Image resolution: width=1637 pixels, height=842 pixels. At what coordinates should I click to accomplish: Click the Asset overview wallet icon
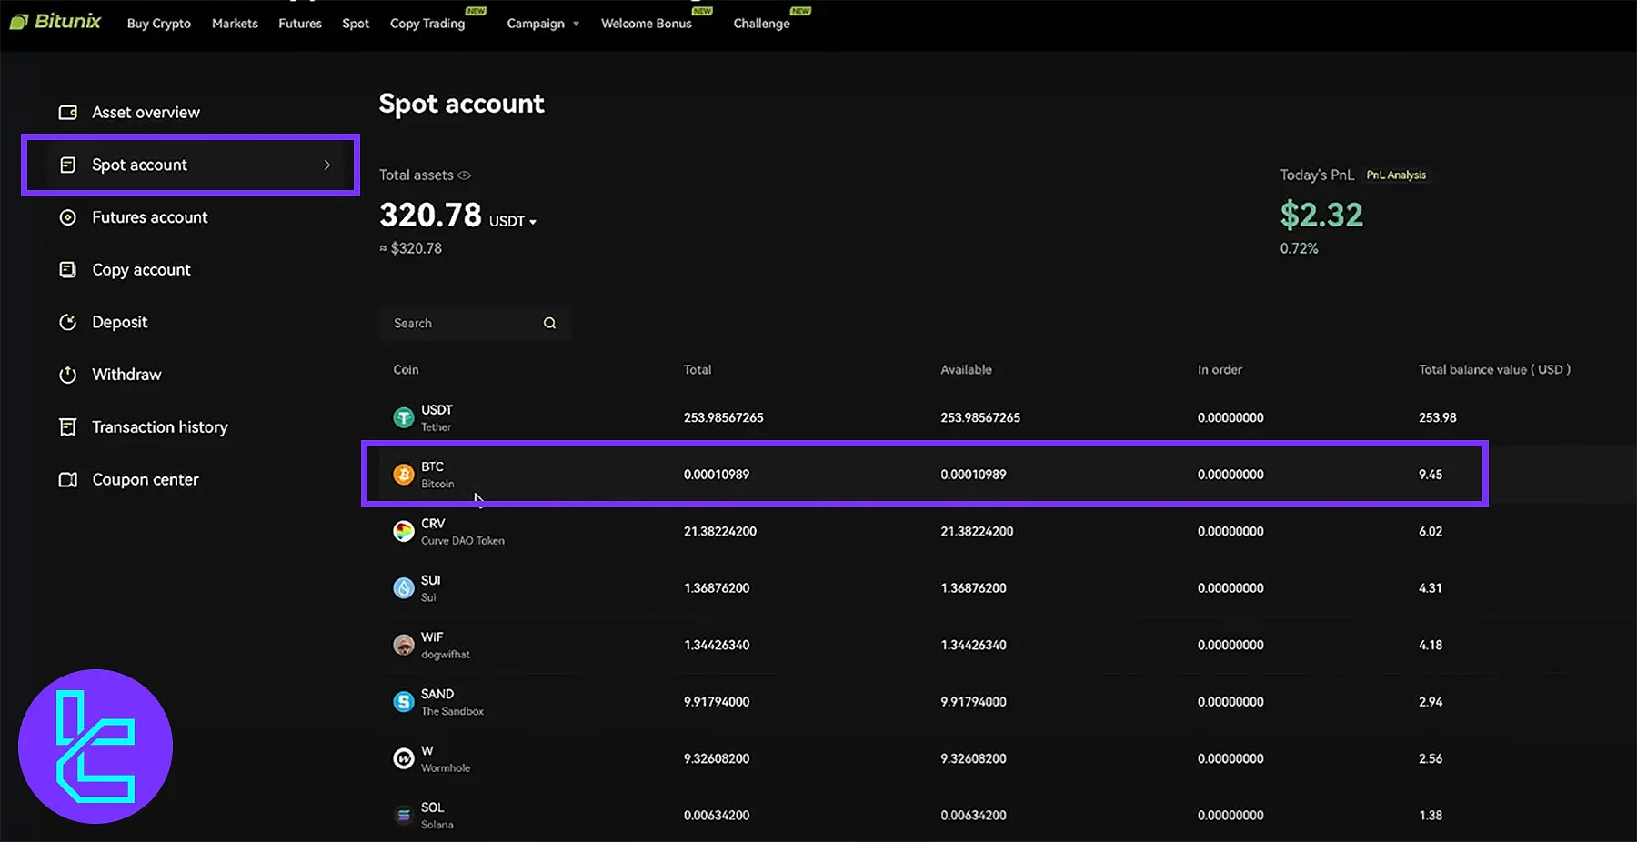pyautogui.click(x=67, y=113)
